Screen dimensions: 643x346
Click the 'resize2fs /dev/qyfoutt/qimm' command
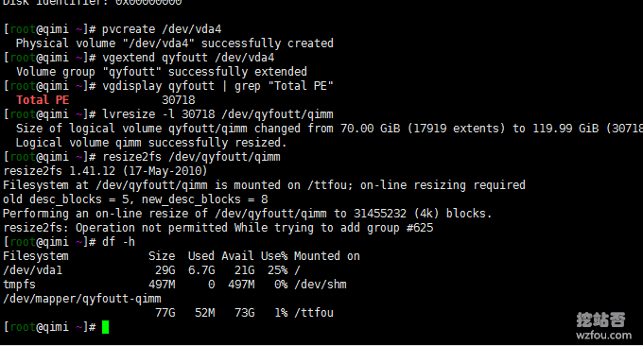click(192, 157)
